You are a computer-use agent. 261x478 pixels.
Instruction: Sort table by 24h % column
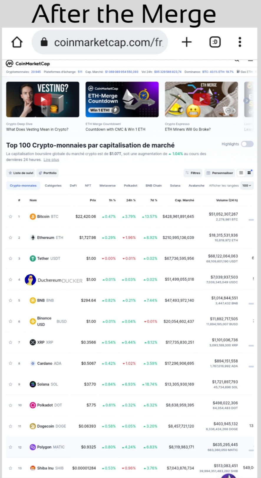pos(131,200)
